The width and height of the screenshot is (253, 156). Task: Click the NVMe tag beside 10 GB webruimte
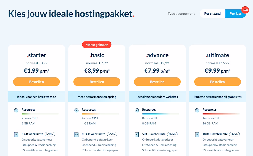[x=112, y=134]
